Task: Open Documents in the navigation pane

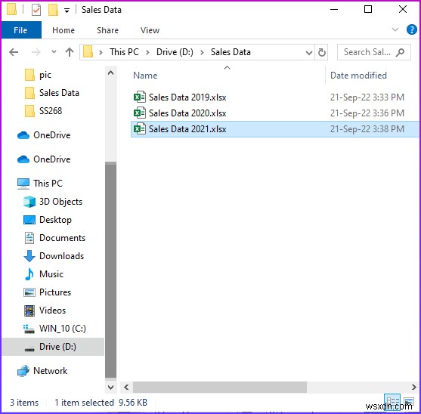Action: click(62, 238)
